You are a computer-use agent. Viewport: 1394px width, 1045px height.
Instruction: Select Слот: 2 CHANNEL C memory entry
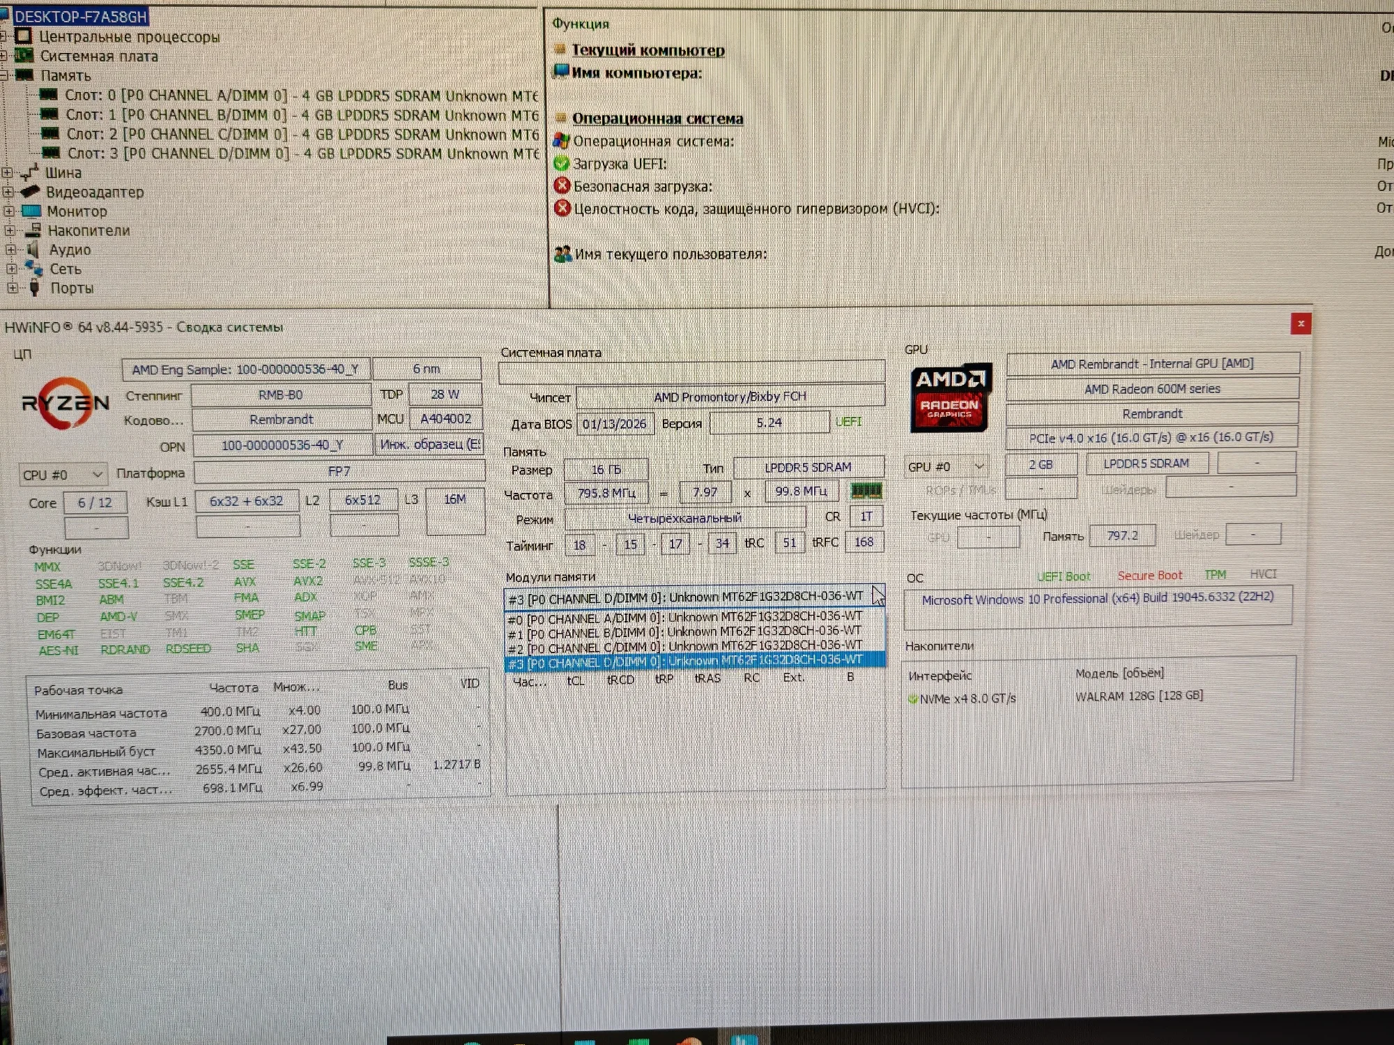pos(290,134)
